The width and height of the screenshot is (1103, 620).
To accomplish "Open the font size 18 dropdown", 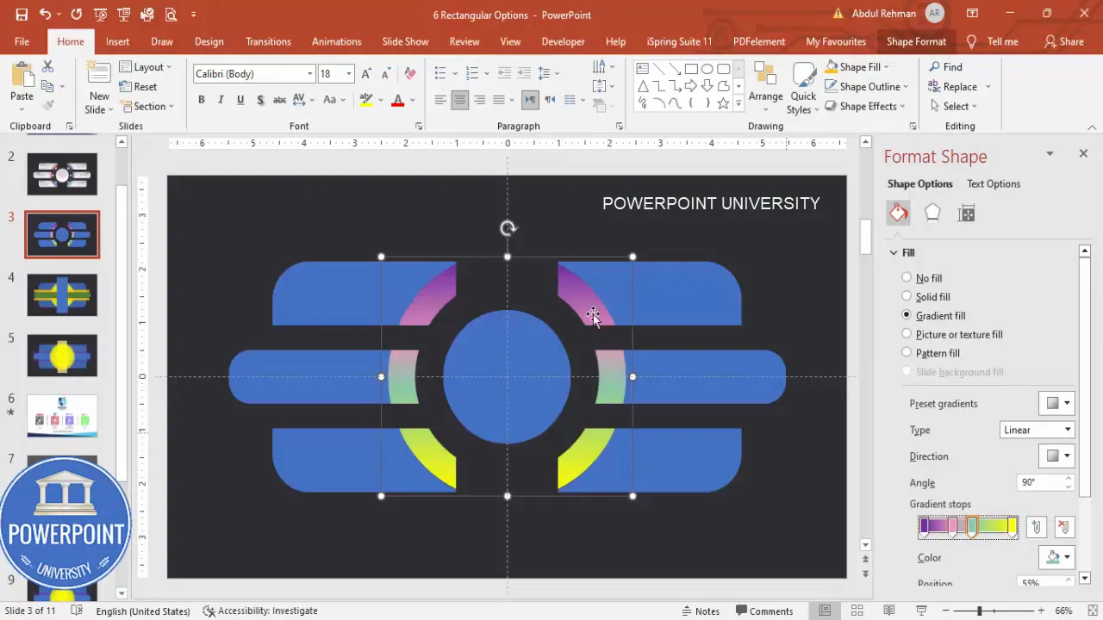I will [x=349, y=74].
